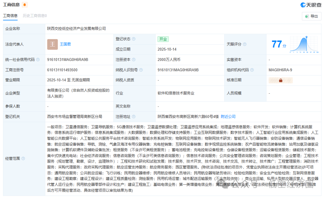The image size is (324, 197).
Task: Click the 王 avatar of legal representative
Action: click(52, 44)
